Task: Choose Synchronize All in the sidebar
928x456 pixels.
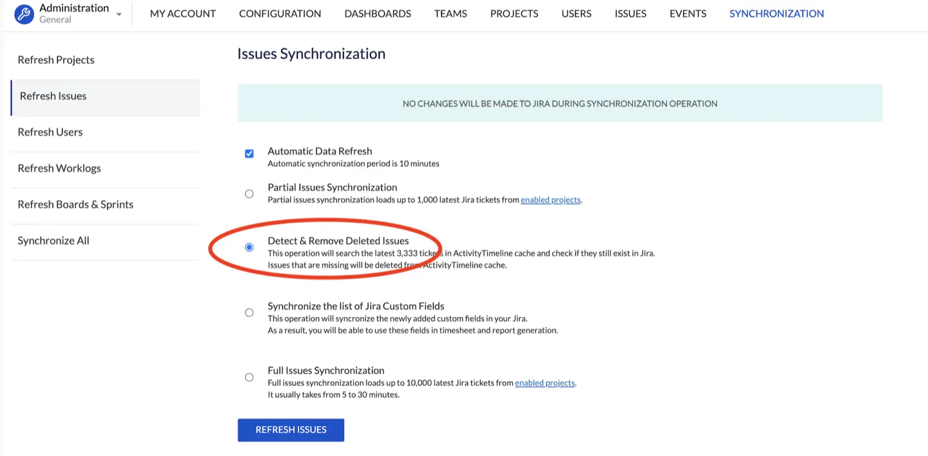Action: [x=53, y=240]
